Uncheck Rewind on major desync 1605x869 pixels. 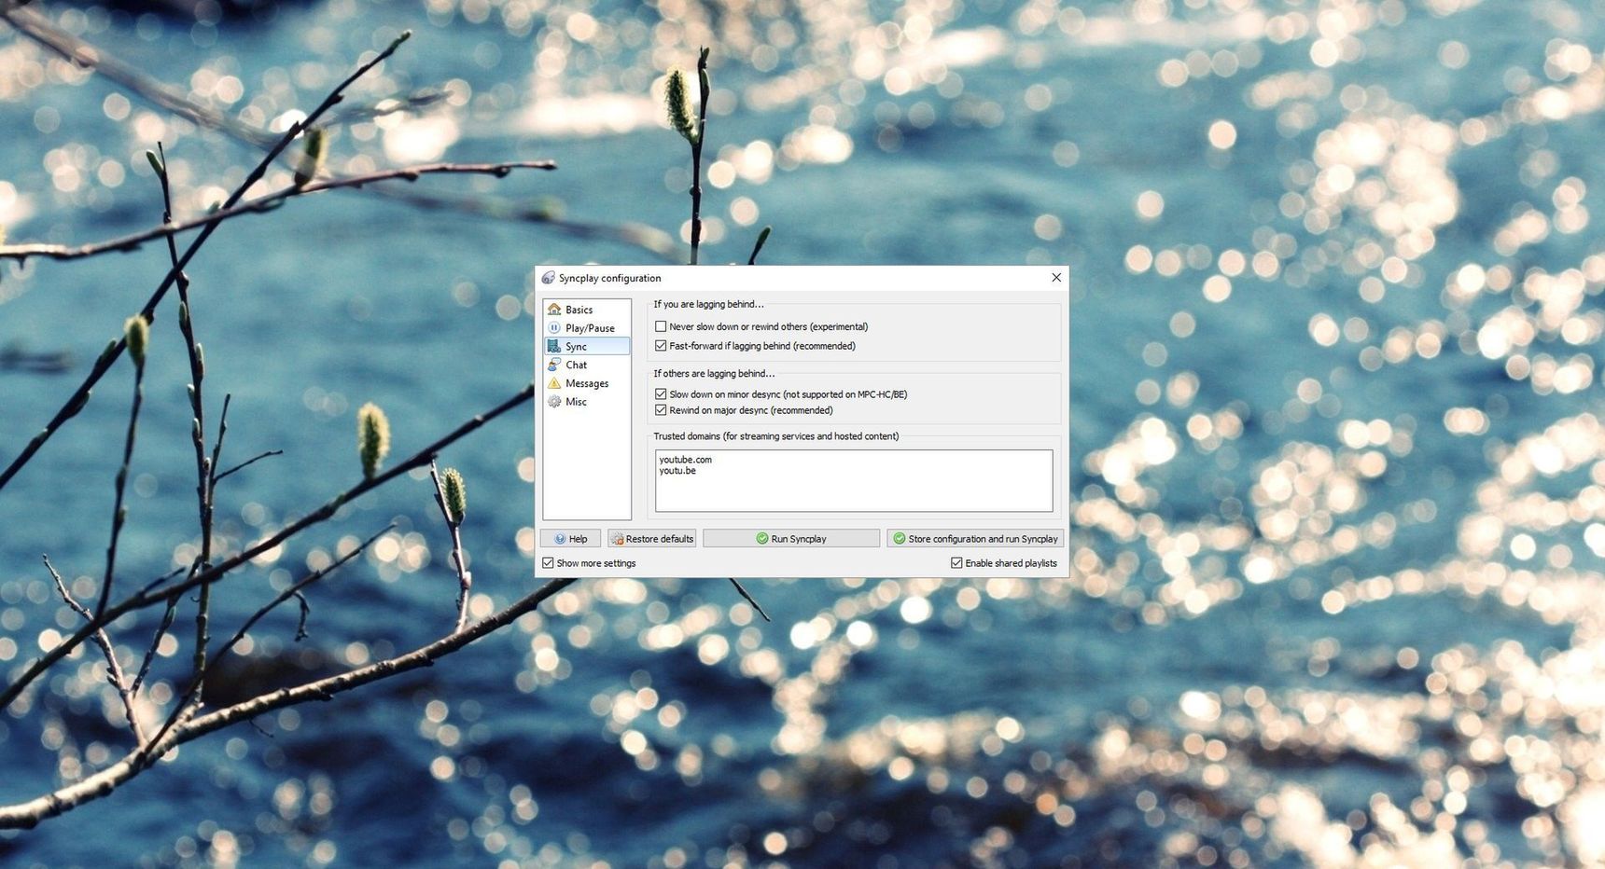661,410
